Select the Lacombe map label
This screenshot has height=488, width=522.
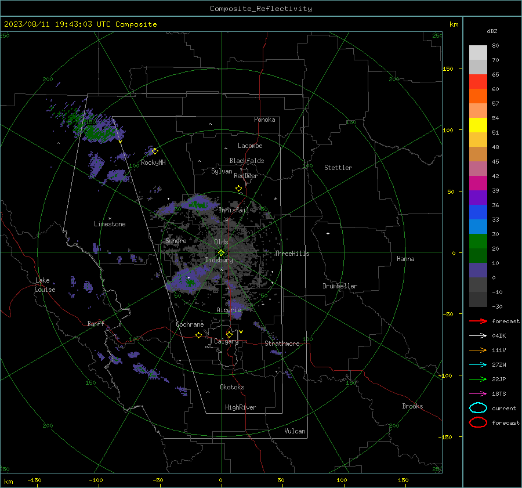[250, 146]
